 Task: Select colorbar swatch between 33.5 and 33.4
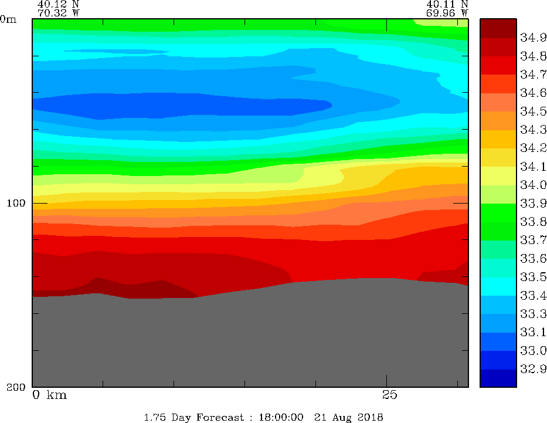498,286
